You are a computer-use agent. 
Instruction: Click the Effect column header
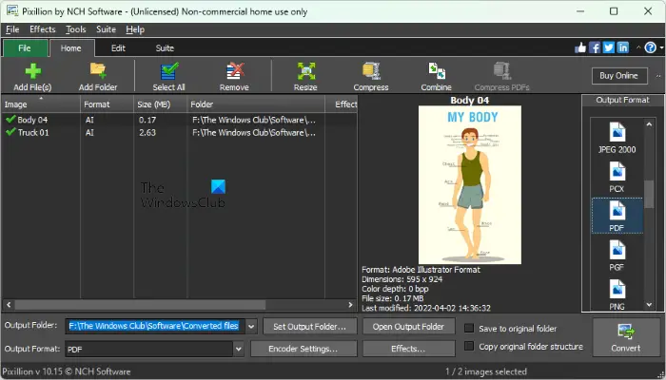[342, 104]
